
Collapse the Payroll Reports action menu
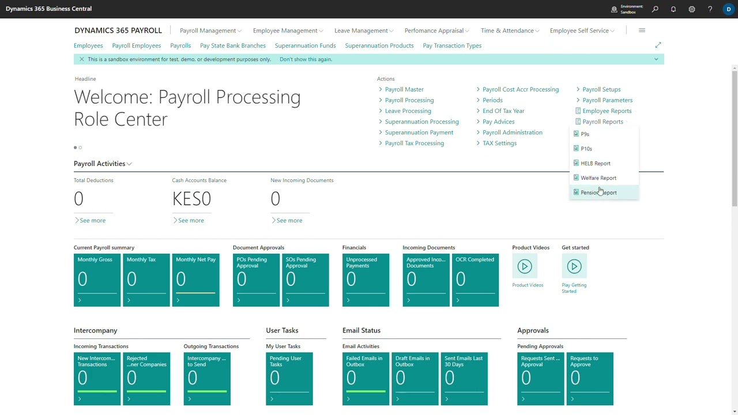pos(599,122)
